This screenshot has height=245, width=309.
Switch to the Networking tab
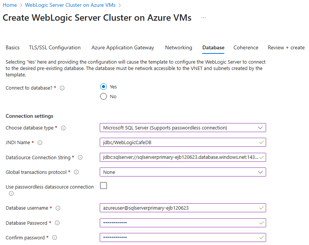178,47
